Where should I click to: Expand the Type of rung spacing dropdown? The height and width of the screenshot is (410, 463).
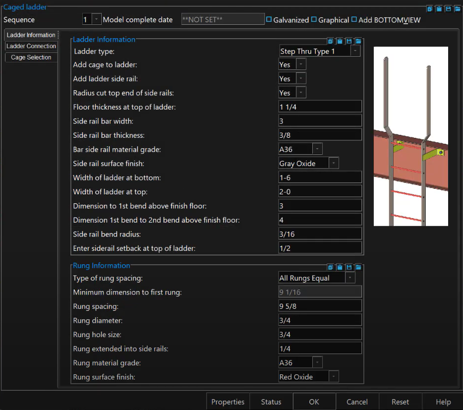coord(349,277)
